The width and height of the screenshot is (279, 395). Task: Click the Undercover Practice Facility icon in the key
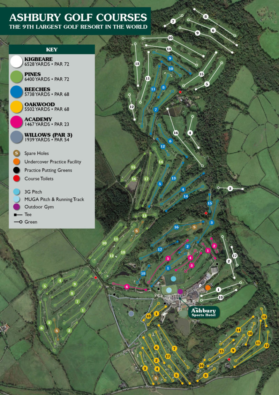(x=16, y=162)
